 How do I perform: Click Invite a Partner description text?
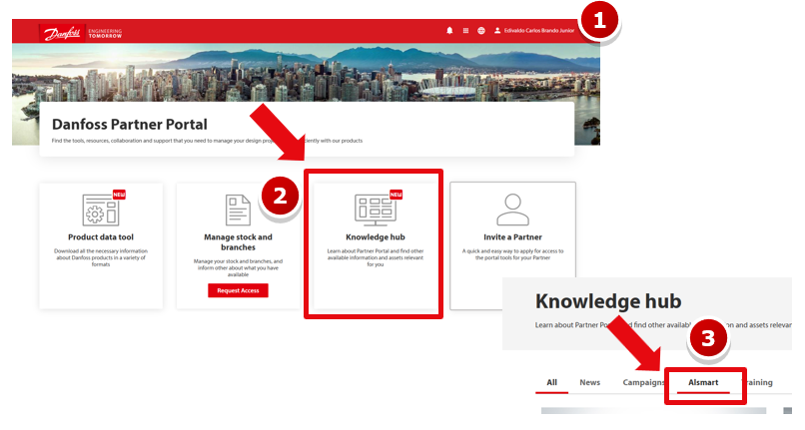[x=512, y=254]
